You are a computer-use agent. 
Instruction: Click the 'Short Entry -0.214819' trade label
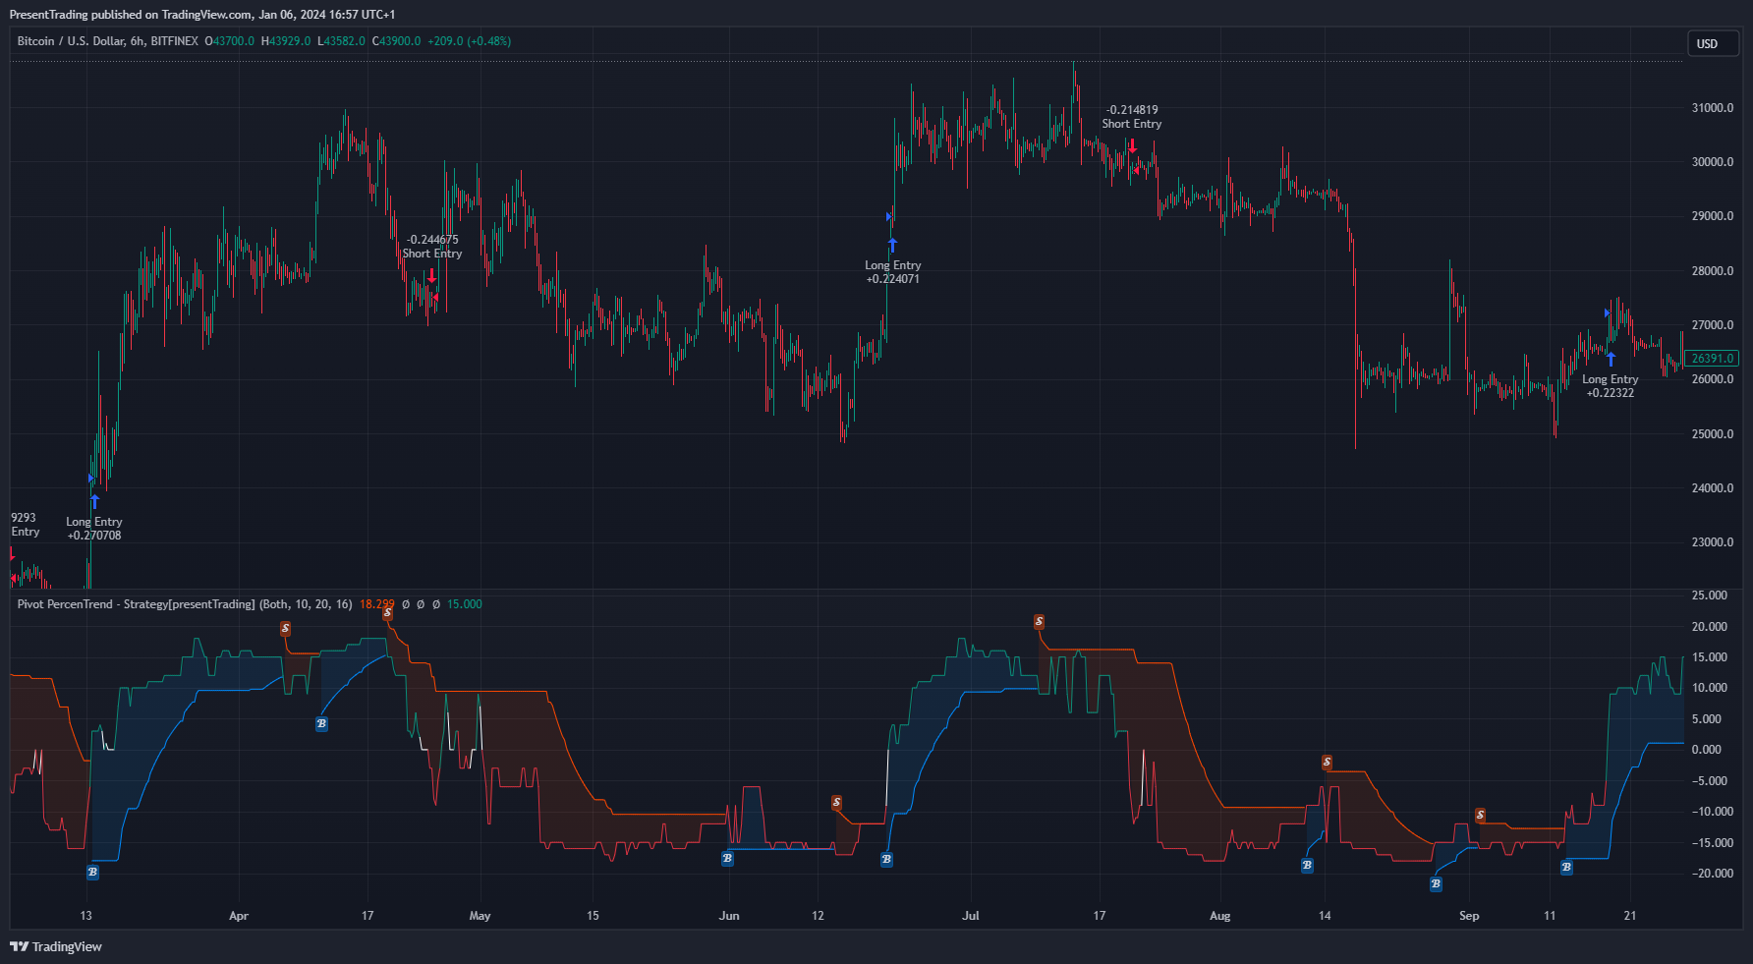(x=1132, y=117)
